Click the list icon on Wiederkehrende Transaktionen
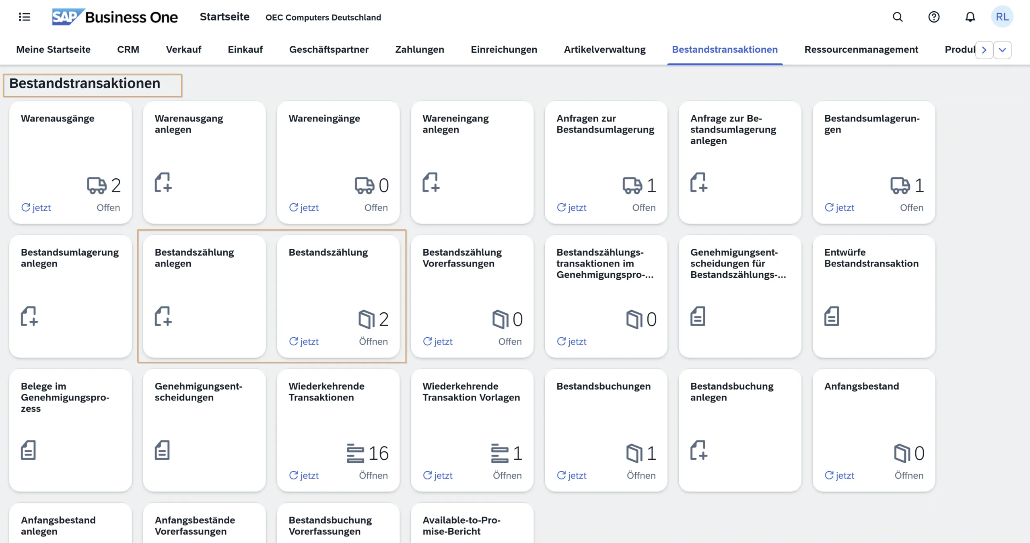This screenshot has height=543, width=1030. coord(355,453)
